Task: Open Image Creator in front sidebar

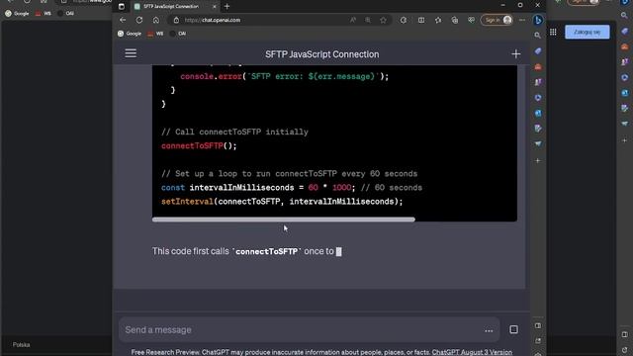Action: point(538,129)
